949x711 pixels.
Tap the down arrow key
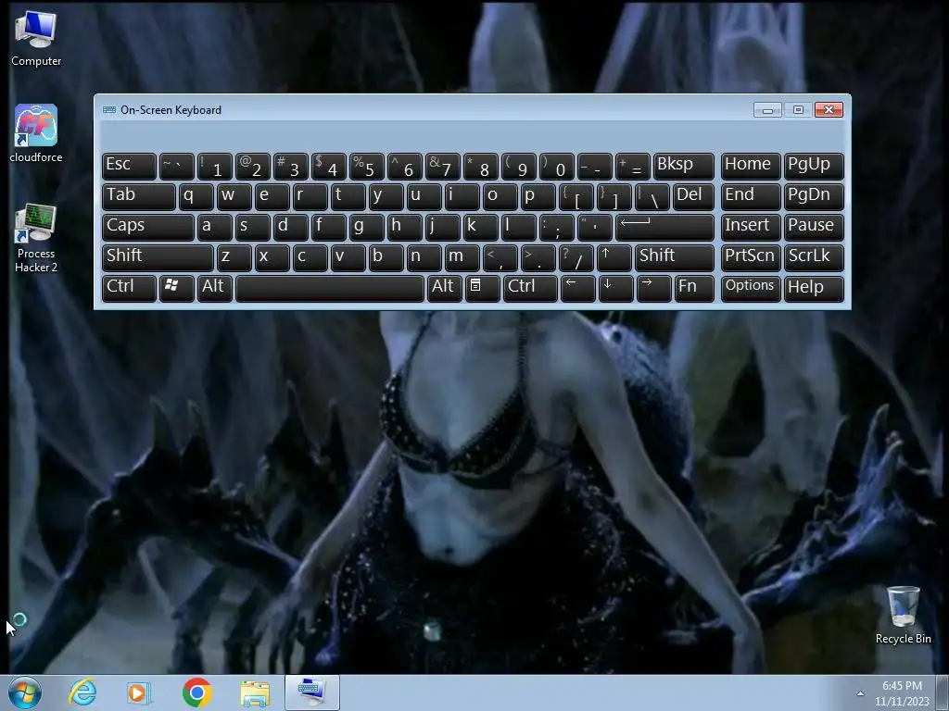pos(615,288)
